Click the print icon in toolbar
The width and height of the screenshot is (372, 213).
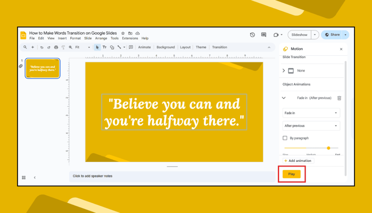[x=56, y=47]
